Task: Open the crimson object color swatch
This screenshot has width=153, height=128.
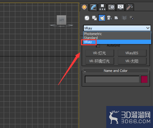Action: (x=144, y=79)
